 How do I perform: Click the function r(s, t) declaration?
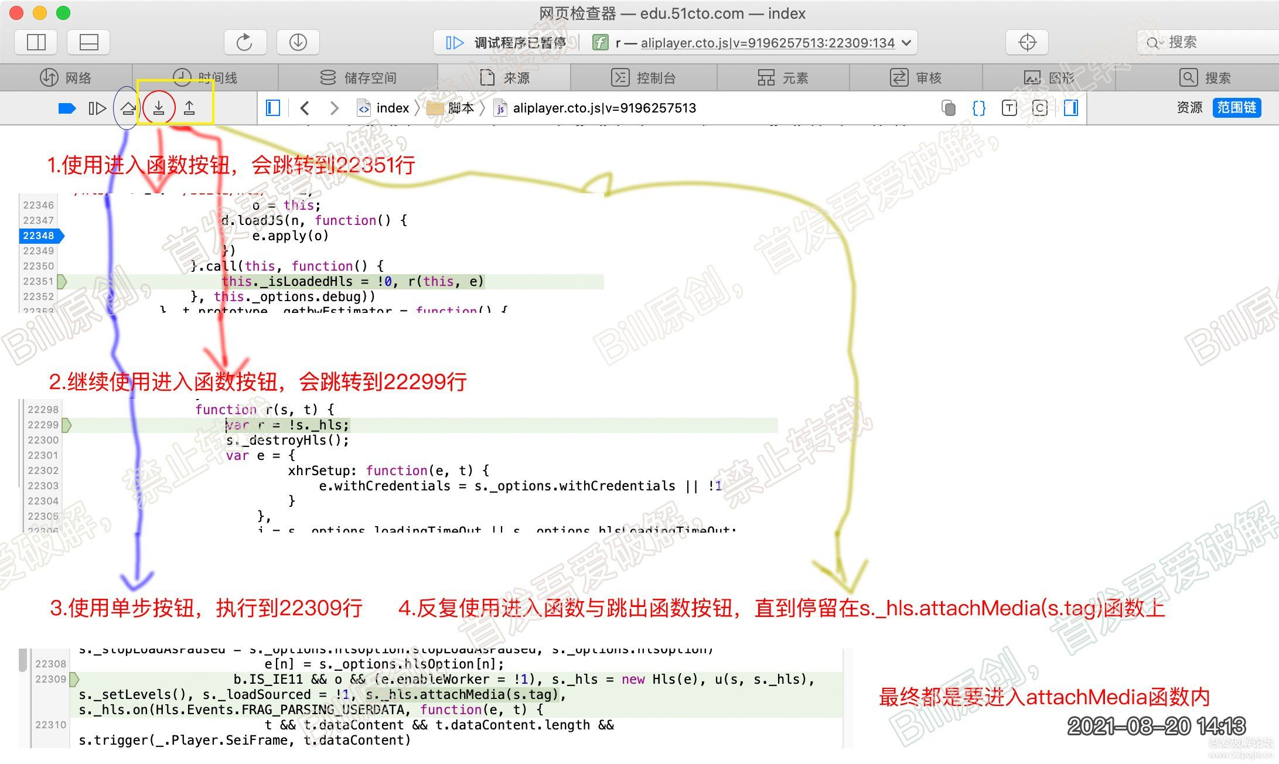pyautogui.click(x=265, y=410)
